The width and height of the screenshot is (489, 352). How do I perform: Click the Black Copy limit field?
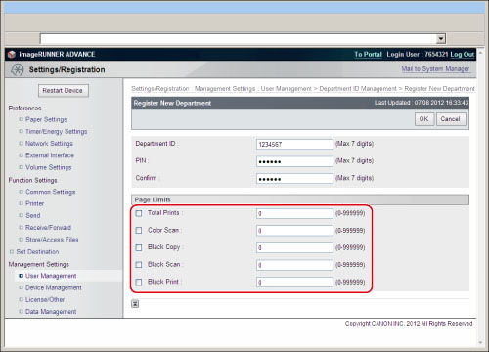coord(294,247)
